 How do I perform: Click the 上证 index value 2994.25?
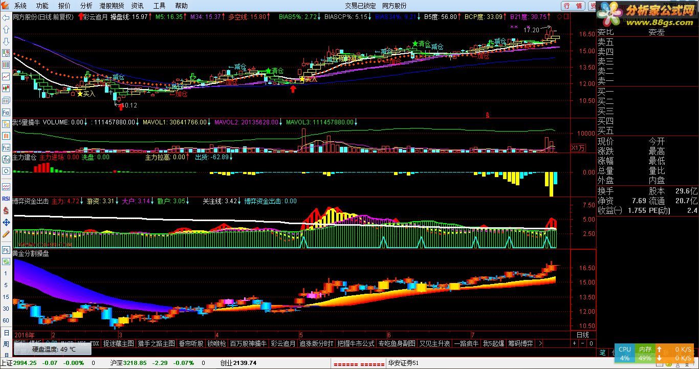25,363
